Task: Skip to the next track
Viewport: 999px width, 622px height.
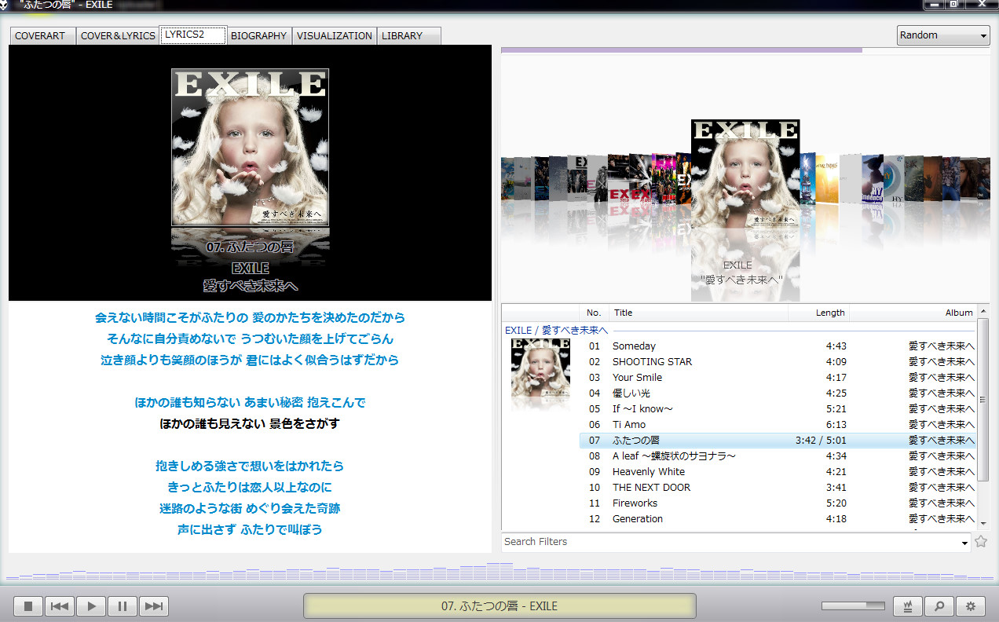Action: point(154,606)
